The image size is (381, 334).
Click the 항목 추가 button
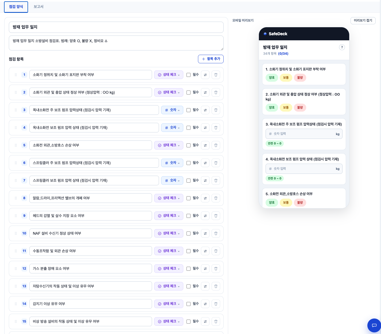click(211, 59)
